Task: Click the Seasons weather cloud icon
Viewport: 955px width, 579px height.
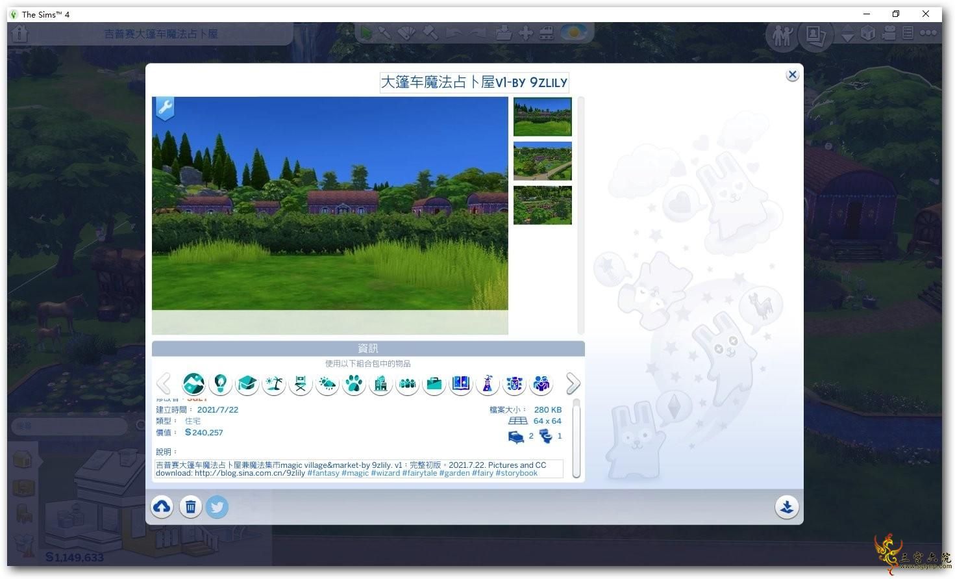Action: (x=327, y=384)
